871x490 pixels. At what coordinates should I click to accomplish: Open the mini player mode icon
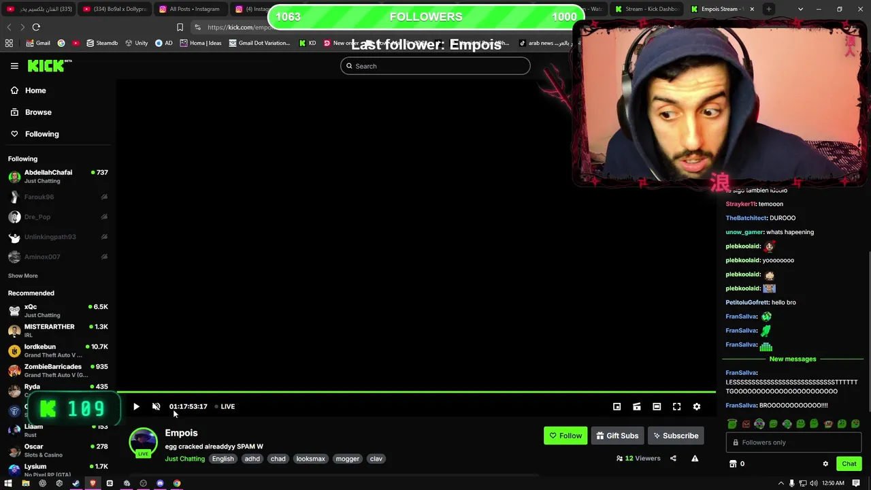[617, 406]
